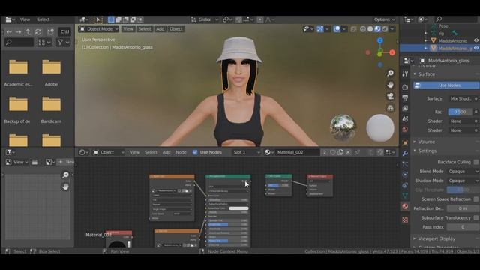Viewport: 480px width, 270px height.
Task: Expand the rig item in outliner
Action: [426, 33]
